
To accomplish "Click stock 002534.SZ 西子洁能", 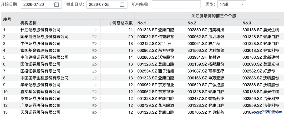I will click(156, 71).
